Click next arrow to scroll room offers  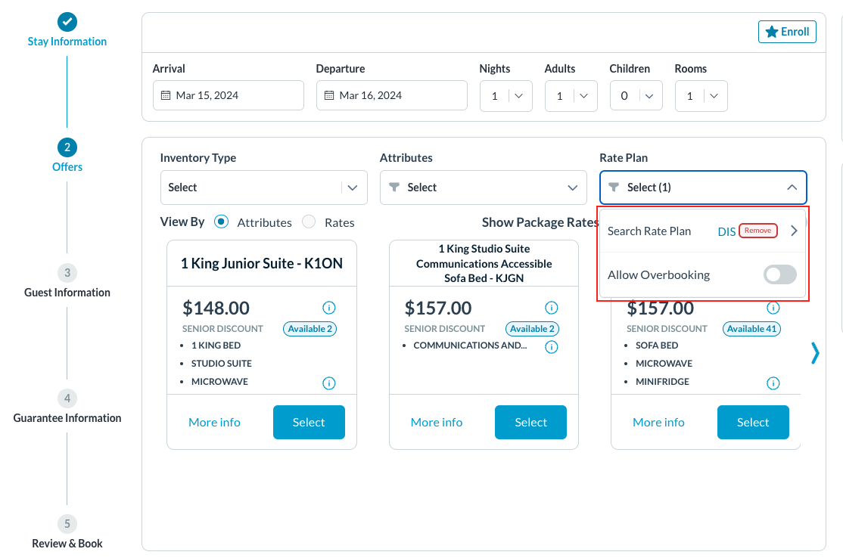[814, 353]
